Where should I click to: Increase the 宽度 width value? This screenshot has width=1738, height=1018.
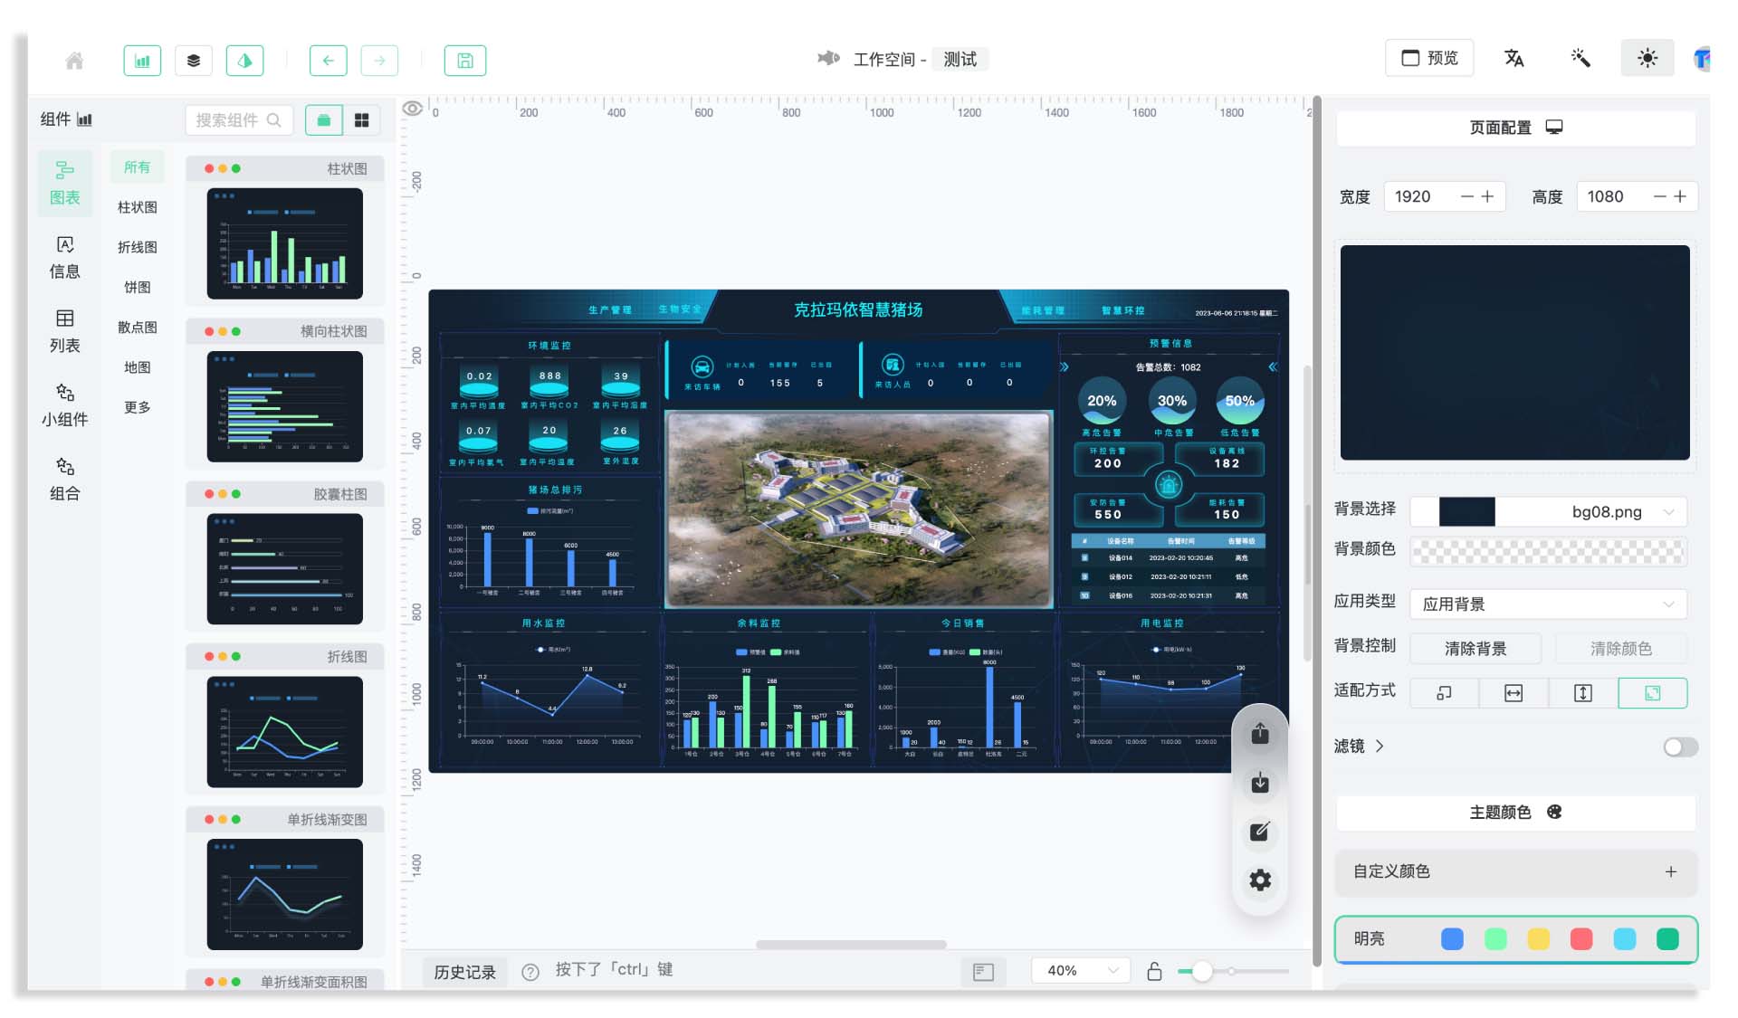point(1487,196)
